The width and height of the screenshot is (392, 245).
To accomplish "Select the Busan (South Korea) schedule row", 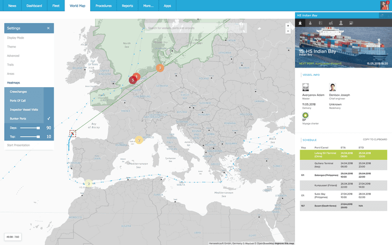I will 344,206.
